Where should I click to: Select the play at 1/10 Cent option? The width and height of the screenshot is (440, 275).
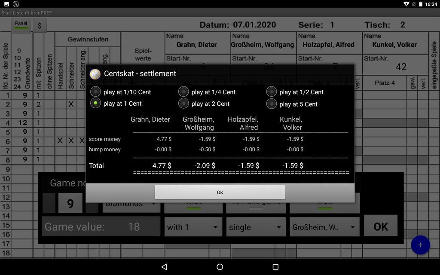pos(96,92)
